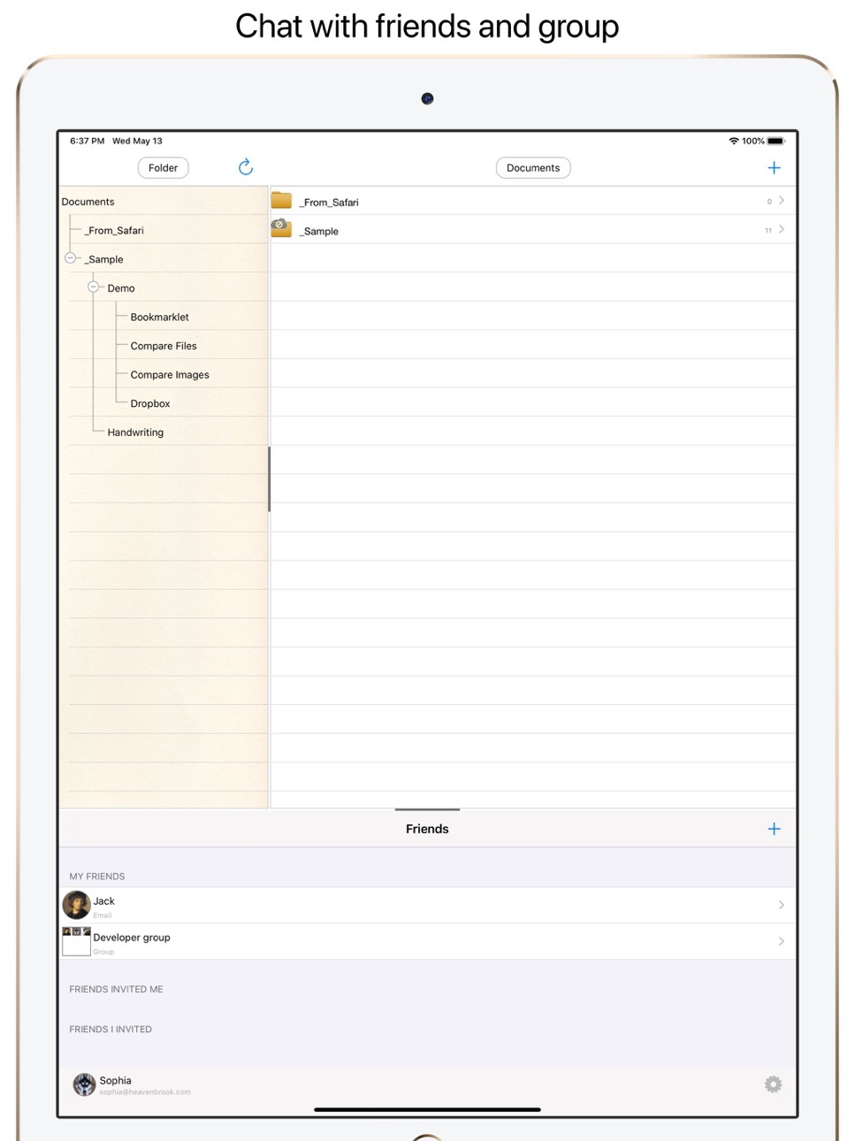This screenshot has height=1141, width=855.
Task: Tap MY FRIENDS section header
Action: click(97, 877)
